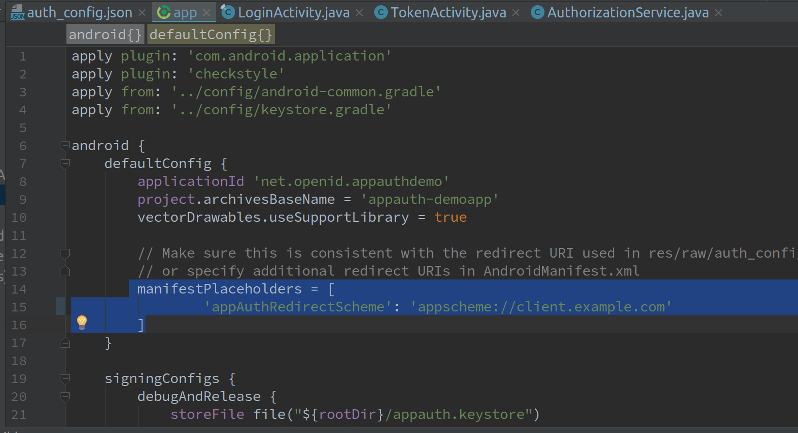The height and width of the screenshot is (433, 798).
Task: Collapse the comment block starting line 12
Action: pos(65,253)
